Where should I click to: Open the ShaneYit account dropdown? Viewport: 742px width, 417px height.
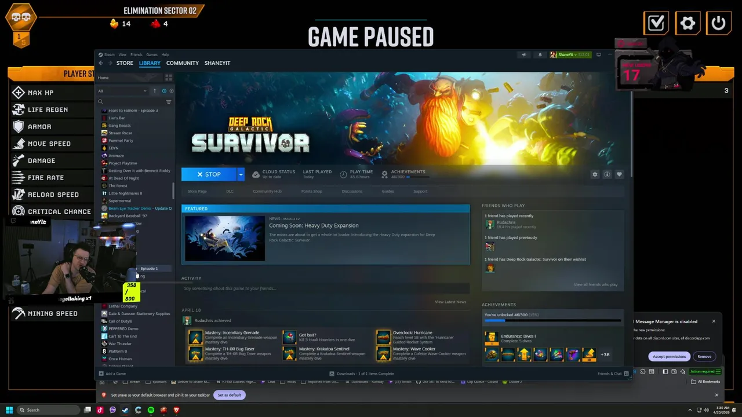570,55
